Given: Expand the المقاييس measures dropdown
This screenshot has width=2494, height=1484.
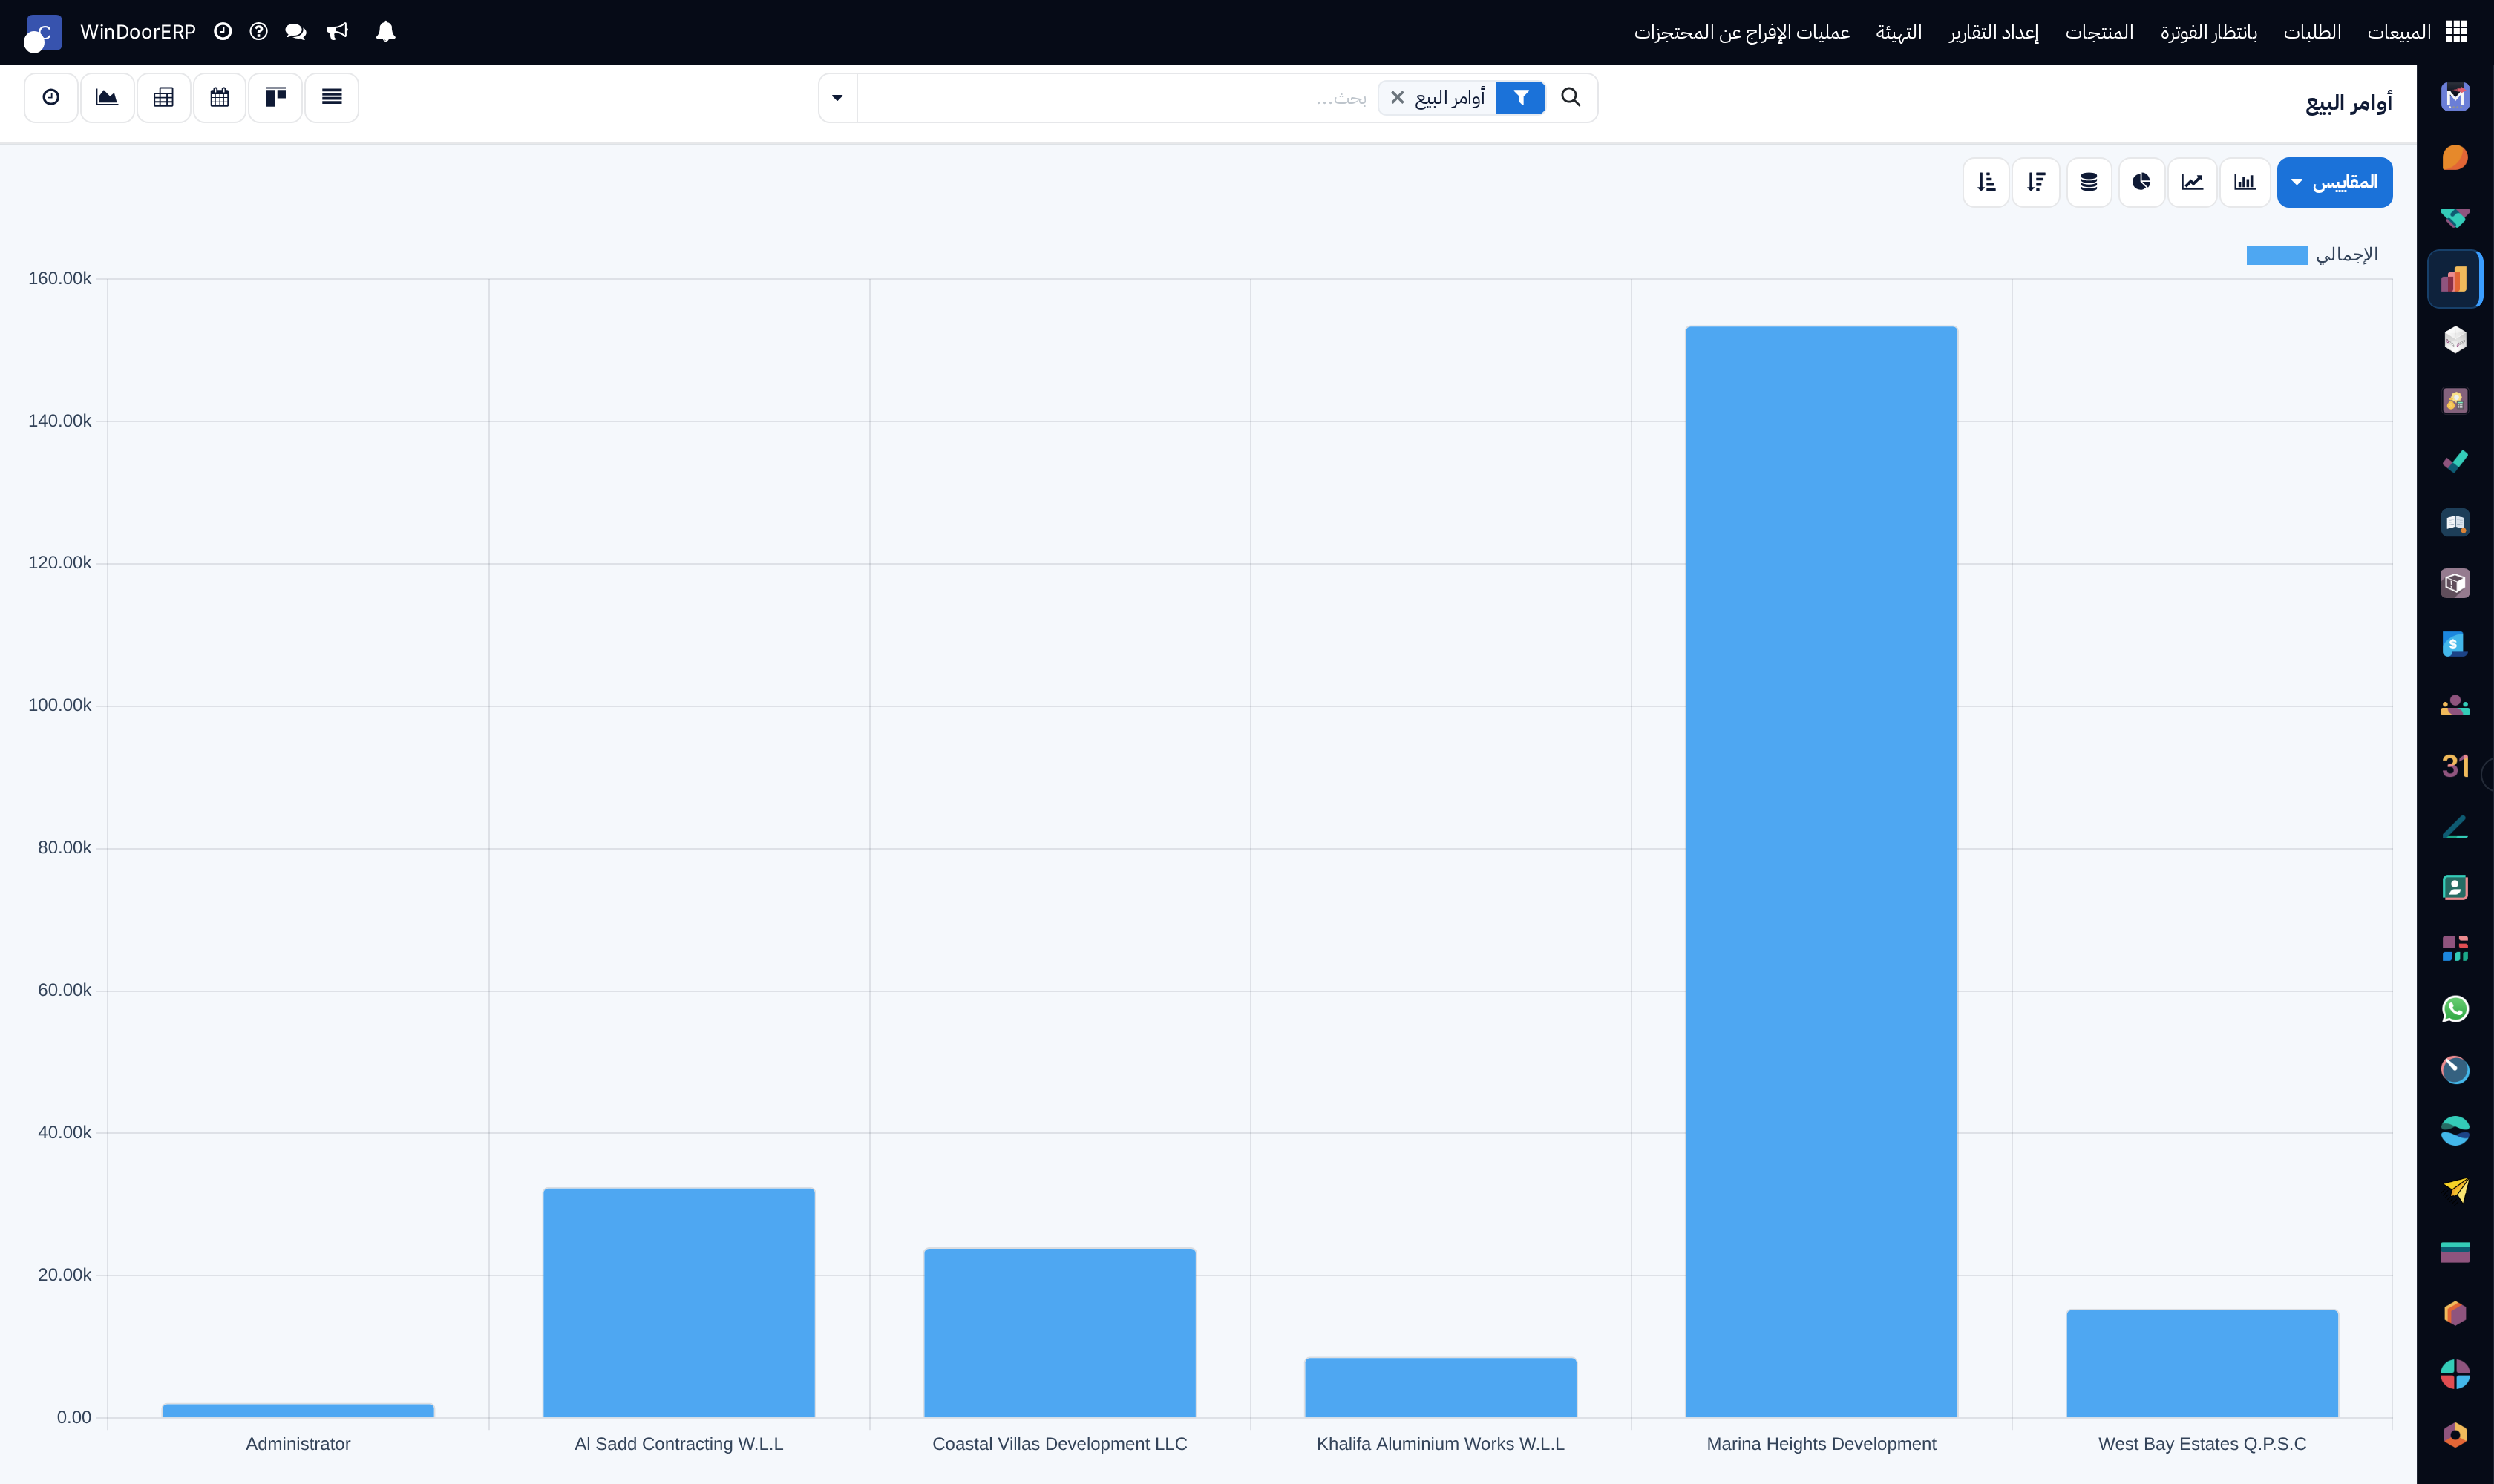Looking at the screenshot, I should pyautogui.click(x=2334, y=182).
